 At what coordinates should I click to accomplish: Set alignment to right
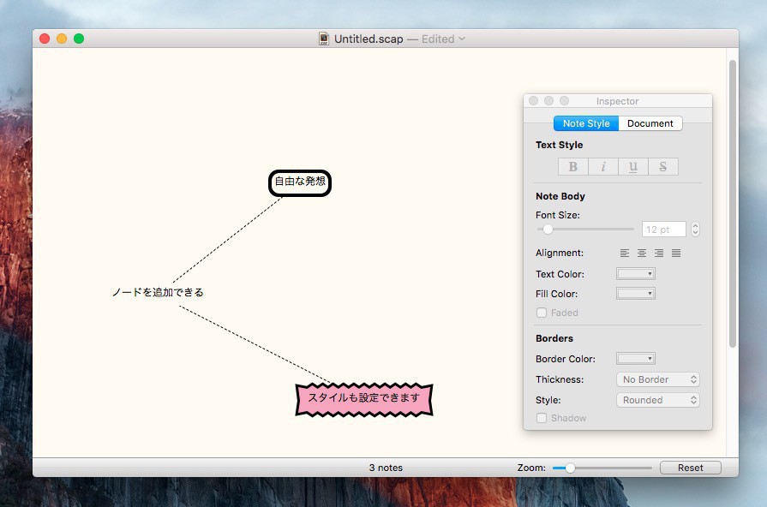pos(659,254)
